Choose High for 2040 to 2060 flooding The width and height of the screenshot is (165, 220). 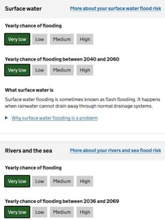tap(85, 70)
